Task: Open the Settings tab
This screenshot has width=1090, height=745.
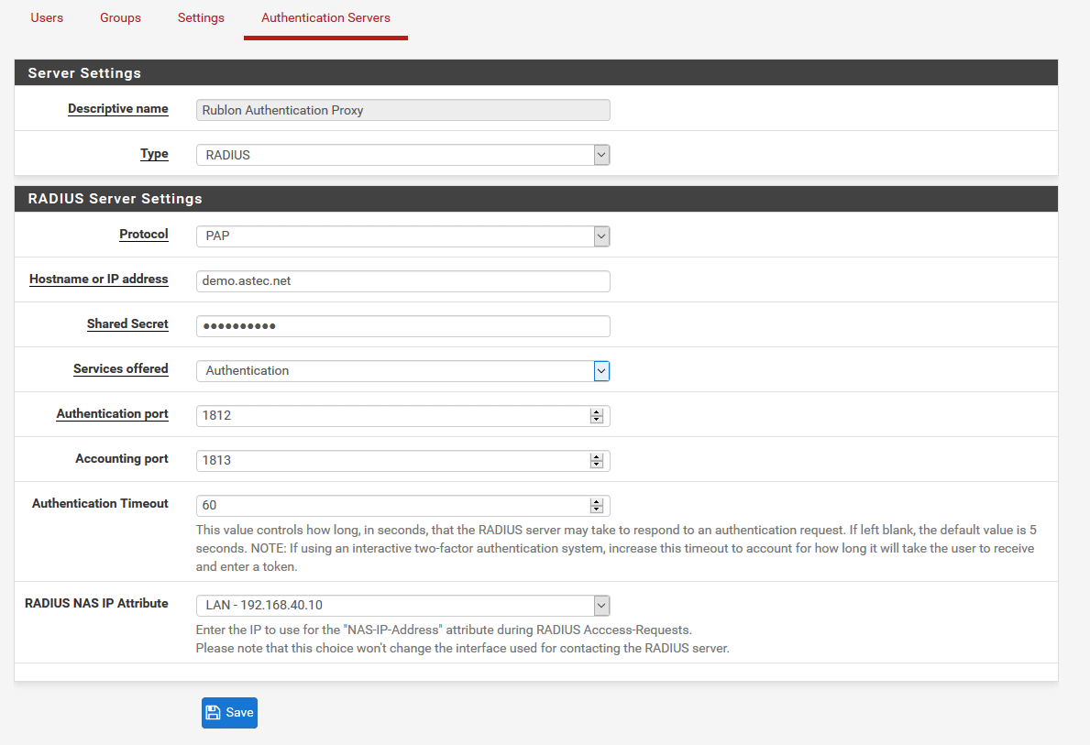Action: [201, 17]
